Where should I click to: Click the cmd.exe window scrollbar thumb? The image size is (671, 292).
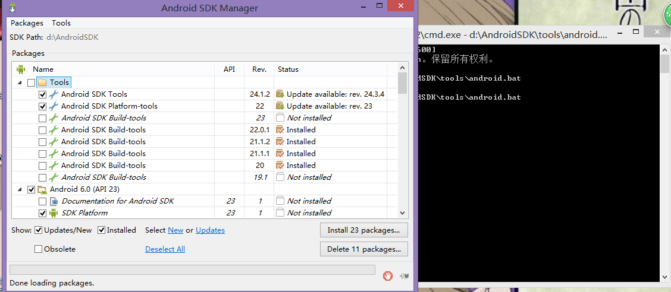pyautogui.click(x=664, y=64)
